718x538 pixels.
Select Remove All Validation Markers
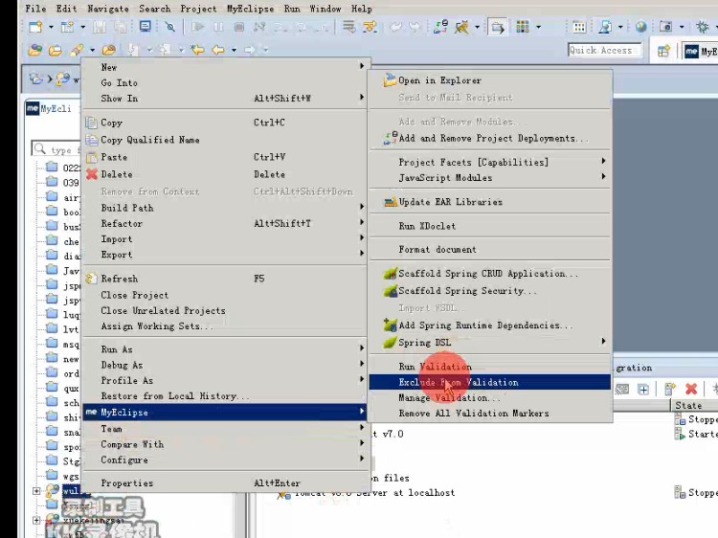point(490,413)
